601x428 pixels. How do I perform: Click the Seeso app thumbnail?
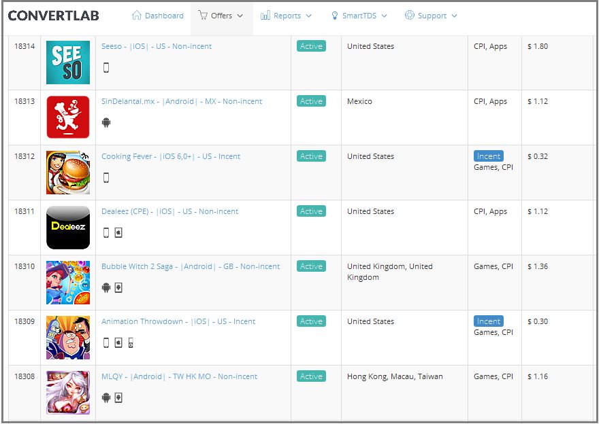pos(68,63)
